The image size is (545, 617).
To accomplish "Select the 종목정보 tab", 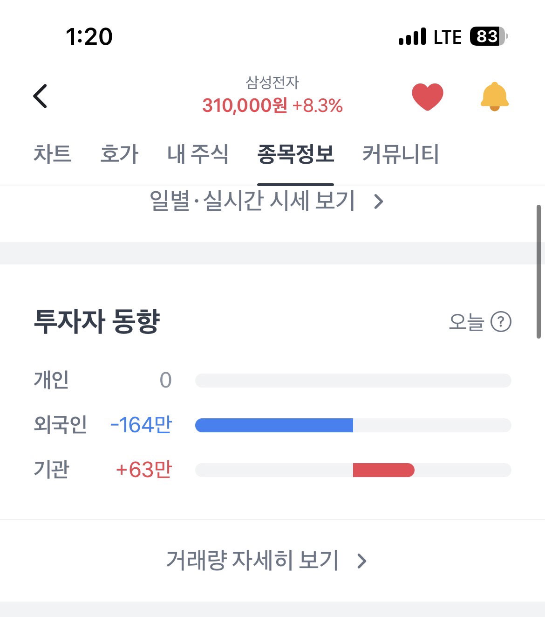I will (x=296, y=154).
